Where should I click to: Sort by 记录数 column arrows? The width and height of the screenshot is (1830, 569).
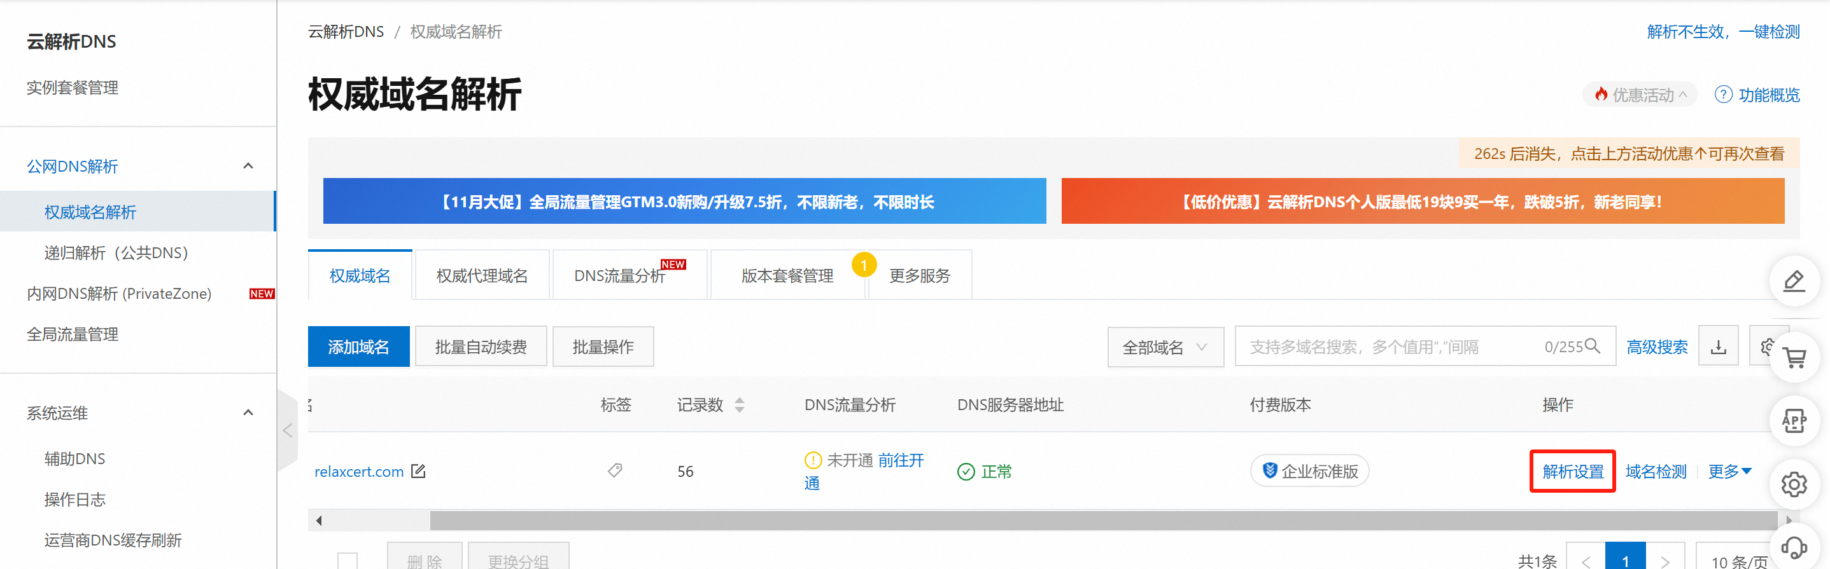[740, 405]
